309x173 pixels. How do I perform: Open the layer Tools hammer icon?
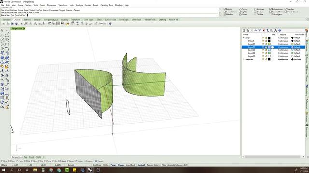pos(275,31)
